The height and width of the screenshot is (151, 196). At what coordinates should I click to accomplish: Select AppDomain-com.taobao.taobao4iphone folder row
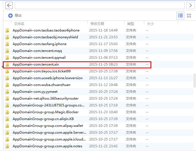[46, 30]
